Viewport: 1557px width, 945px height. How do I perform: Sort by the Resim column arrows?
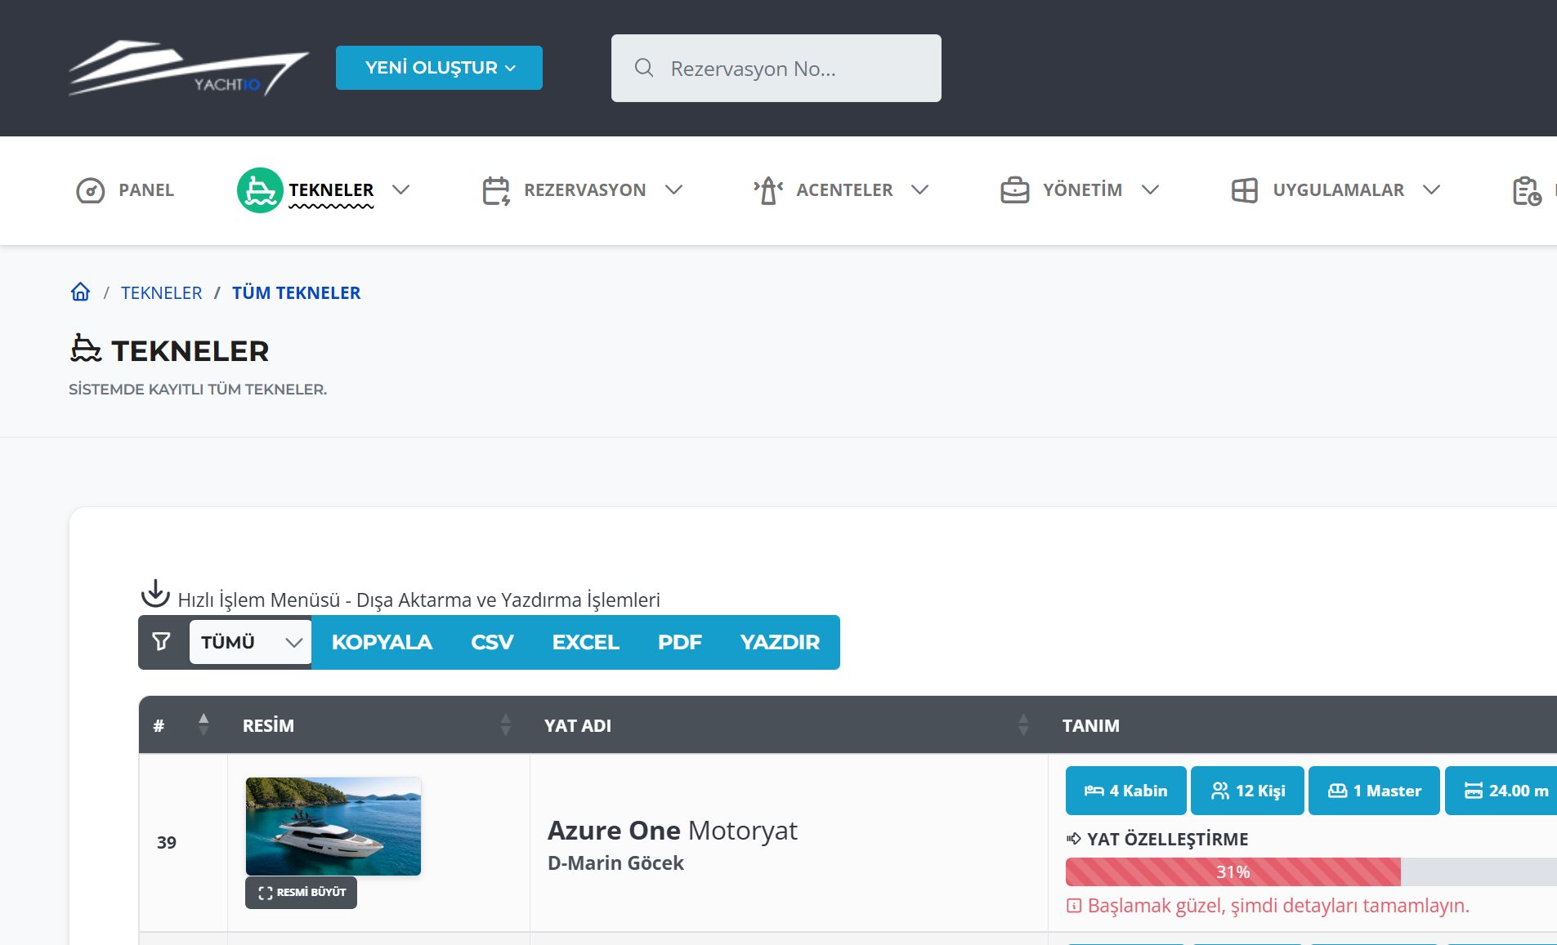[x=505, y=724]
